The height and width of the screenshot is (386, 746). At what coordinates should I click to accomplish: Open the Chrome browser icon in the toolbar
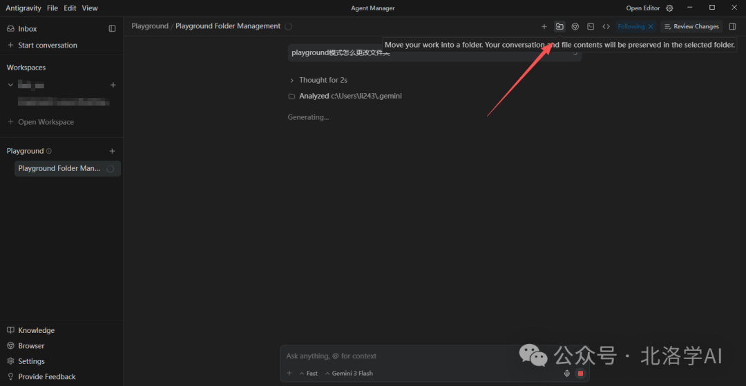point(575,27)
